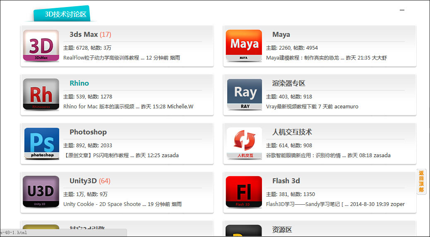
Task: Open the 渲染器专区 forum title
Action: tap(288, 83)
